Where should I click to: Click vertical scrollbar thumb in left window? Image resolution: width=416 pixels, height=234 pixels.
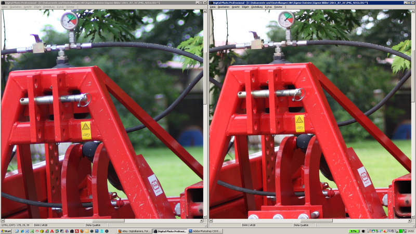click(x=205, y=79)
